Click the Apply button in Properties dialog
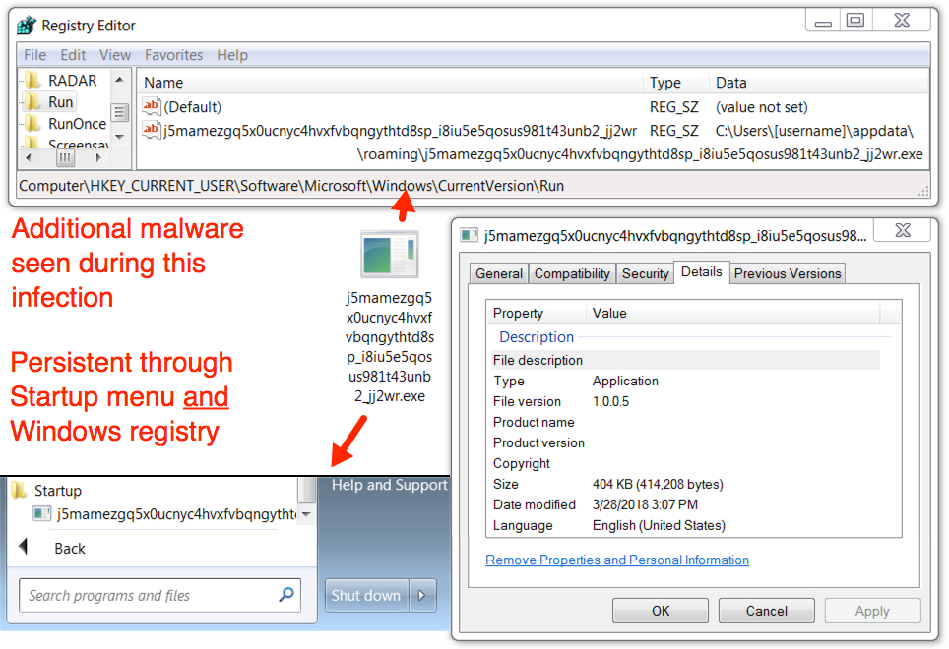949x649 pixels. click(x=872, y=611)
